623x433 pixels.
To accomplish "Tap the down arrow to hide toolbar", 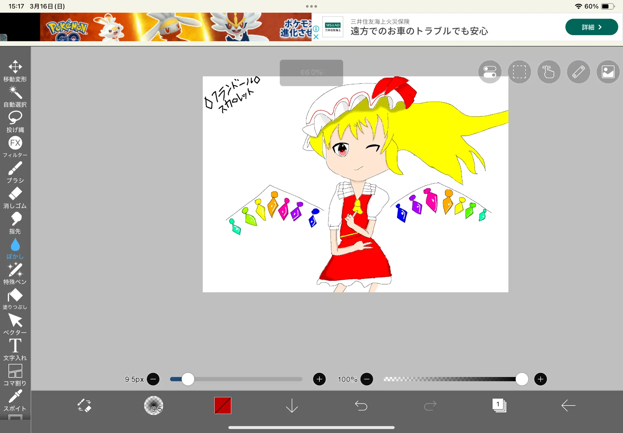I will point(292,406).
